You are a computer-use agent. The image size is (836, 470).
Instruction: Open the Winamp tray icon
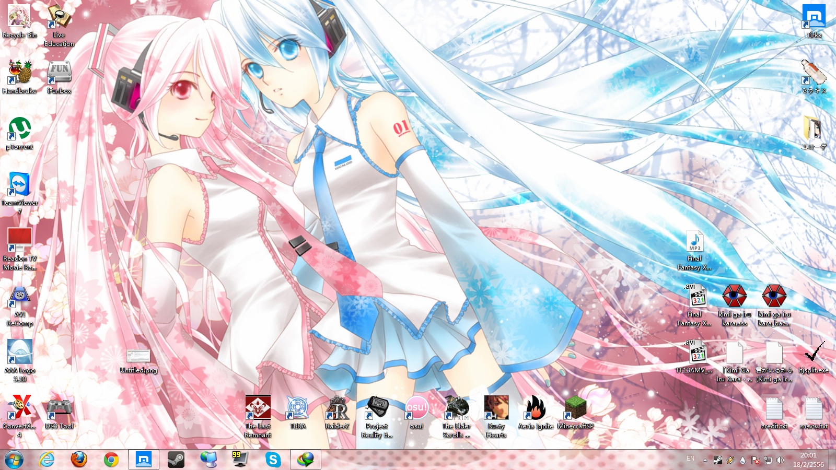click(x=730, y=460)
